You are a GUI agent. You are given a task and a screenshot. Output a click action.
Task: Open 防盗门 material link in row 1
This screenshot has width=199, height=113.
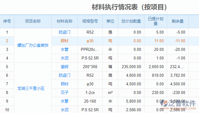65,32
